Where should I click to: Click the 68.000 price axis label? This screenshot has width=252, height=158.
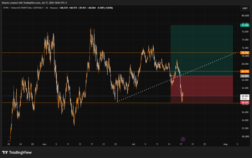tap(245, 64)
